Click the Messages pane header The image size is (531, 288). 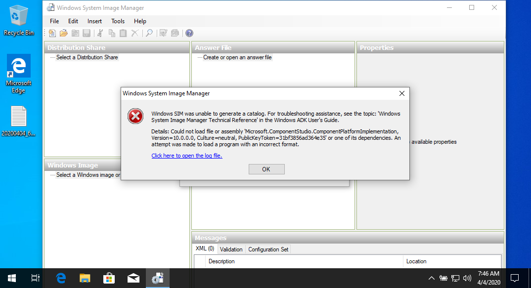pyautogui.click(x=348, y=238)
